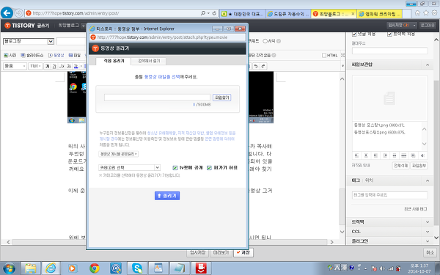Select the 서식 radio button
Viewport: 440px width, 275px height.
point(265,41)
